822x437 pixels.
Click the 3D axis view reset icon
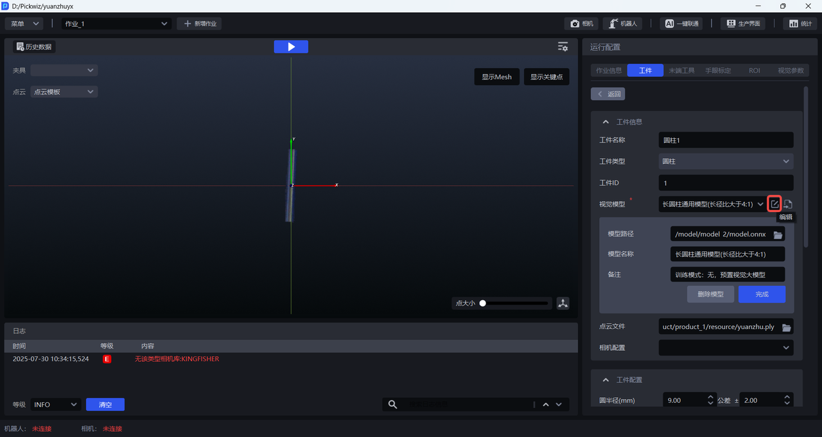(563, 303)
